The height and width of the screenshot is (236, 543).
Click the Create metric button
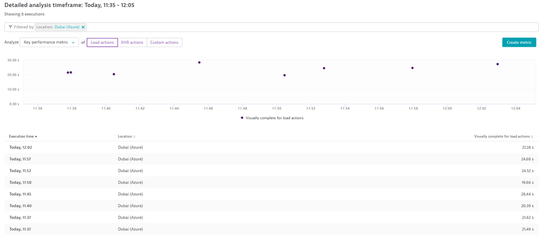[519, 42]
